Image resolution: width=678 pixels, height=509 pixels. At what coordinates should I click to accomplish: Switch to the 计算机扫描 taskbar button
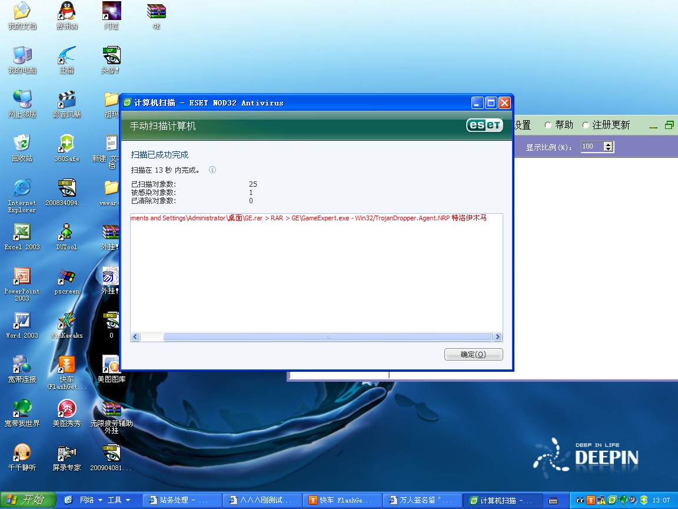pos(503,500)
